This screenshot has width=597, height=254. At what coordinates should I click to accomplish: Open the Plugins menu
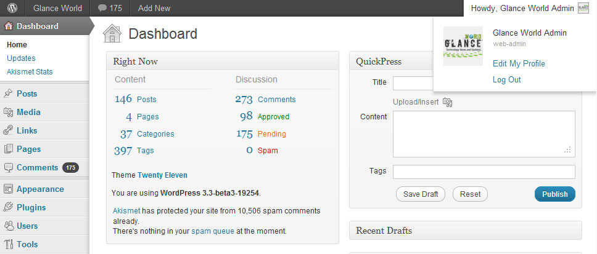click(31, 207)
